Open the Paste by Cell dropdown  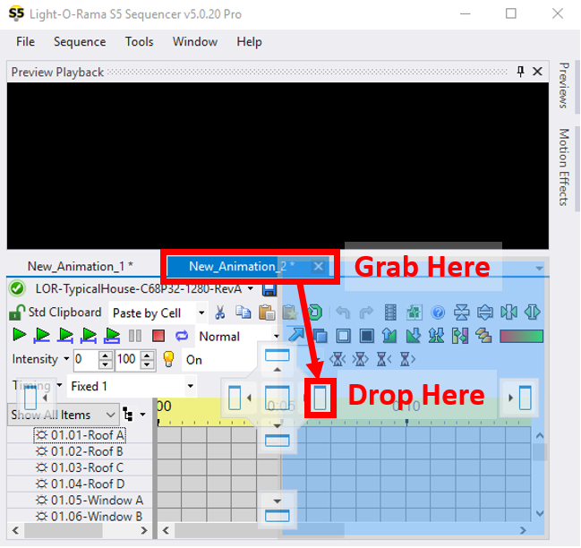[201, 313]
